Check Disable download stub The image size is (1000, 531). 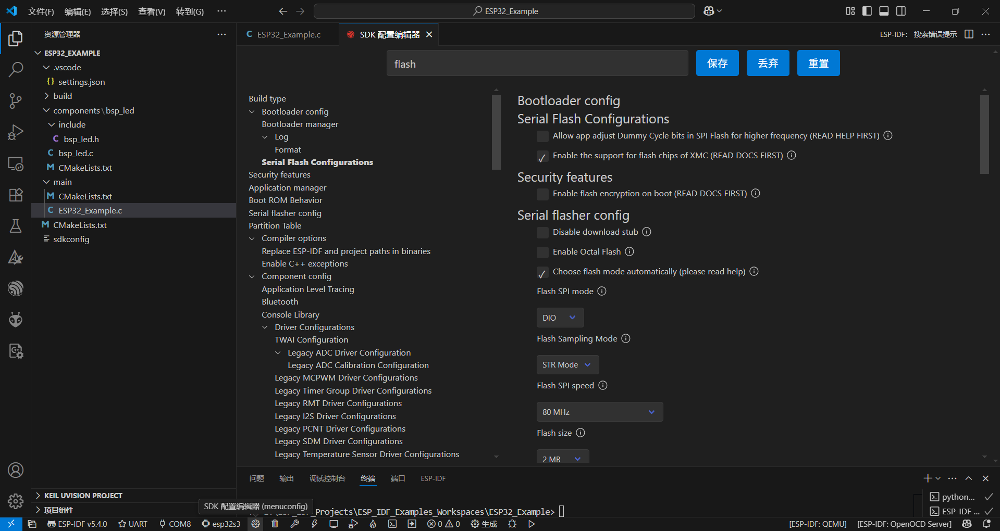tap(542, 232)
